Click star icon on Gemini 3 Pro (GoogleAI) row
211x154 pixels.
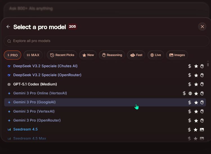[196, 102]
